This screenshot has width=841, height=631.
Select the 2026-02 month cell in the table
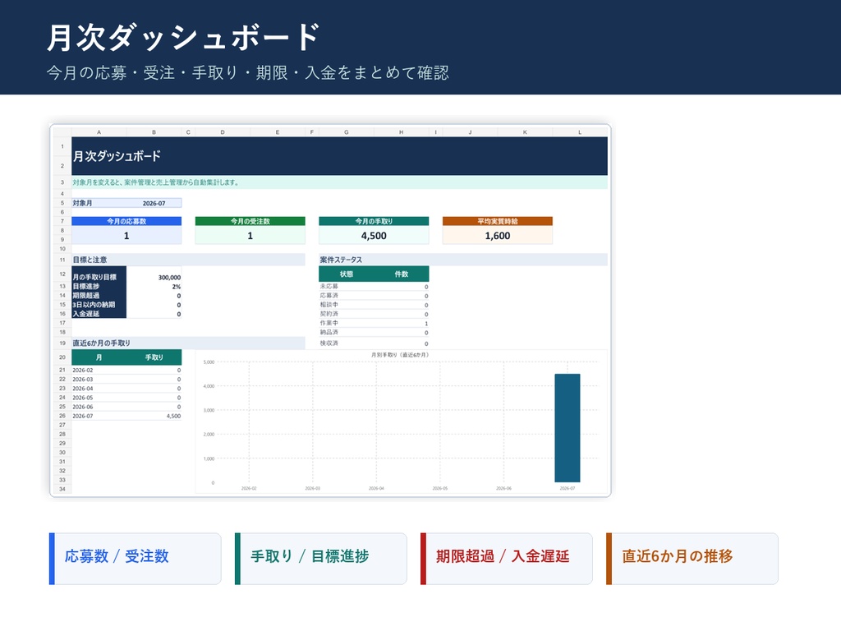click(99, 371)
